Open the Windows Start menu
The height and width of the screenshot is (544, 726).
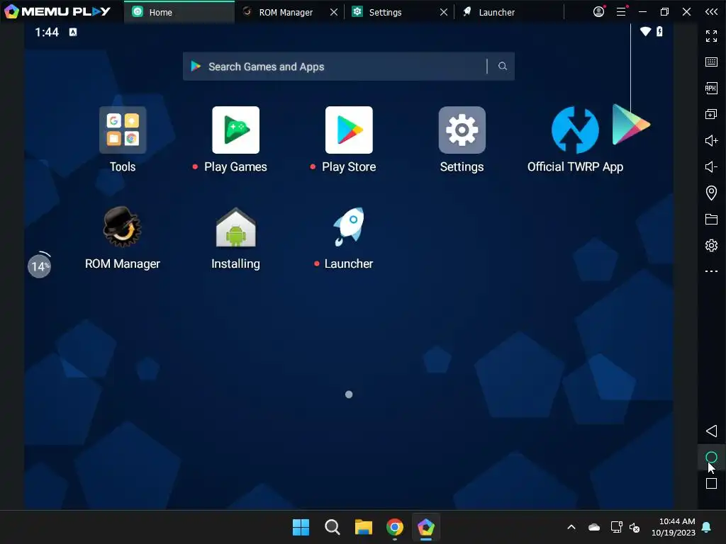tap(301, 527)
